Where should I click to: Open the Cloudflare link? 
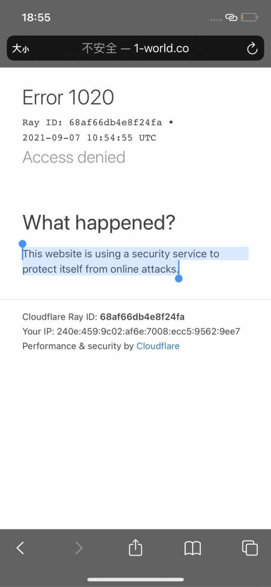click(158, 346)
